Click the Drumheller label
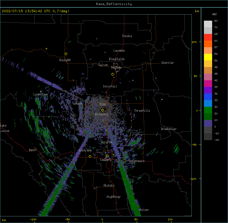 click(x=169, y=129)
